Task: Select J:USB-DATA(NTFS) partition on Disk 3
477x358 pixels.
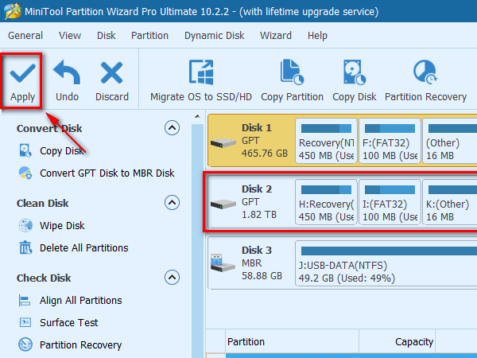Action: 386,263
